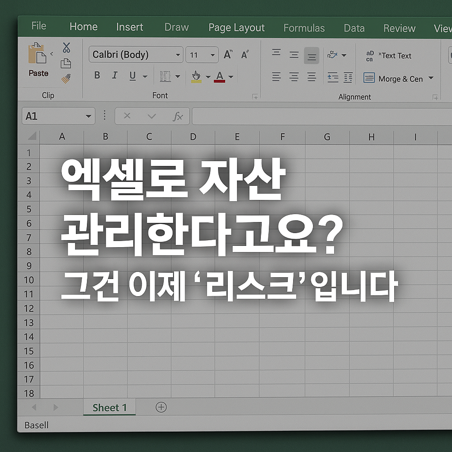This screenshot has height=452, width=452.
Task: Add a new sheet with plus icon
Action: pyautogui.click(x=161, y=407)
